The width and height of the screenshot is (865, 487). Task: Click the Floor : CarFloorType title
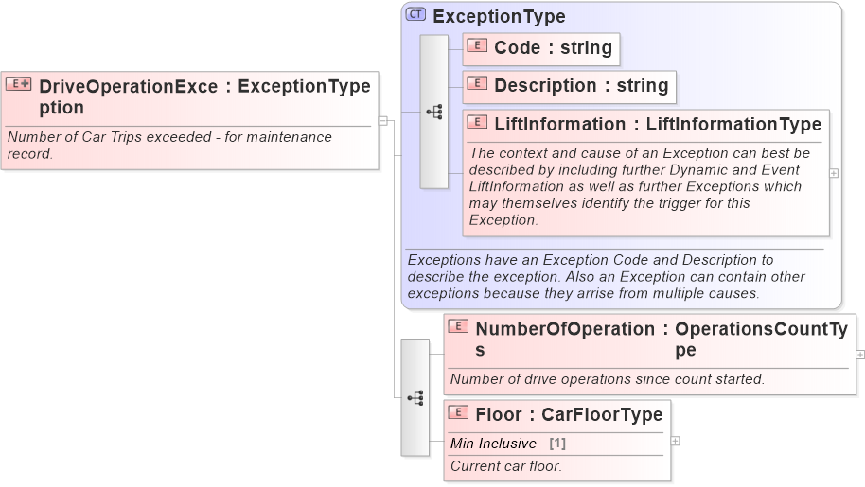569,414
